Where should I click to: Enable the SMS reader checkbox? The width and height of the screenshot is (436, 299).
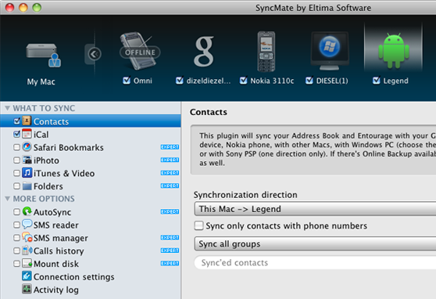pyautogui.click(x=16, y=225)
